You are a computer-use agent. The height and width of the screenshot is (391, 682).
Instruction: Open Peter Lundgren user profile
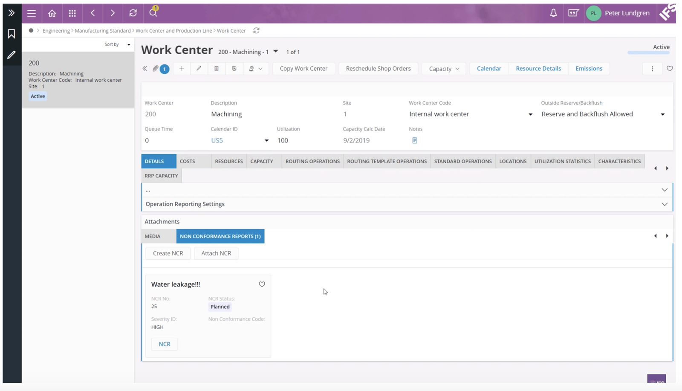pyautogui.click(x=618, y=13)
